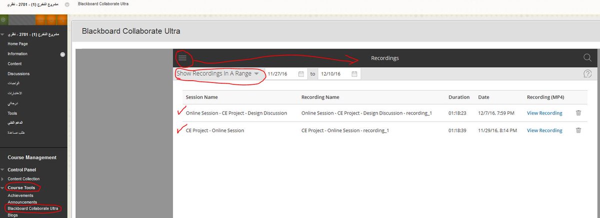View Recording for Design Discussion session
Image resolution: width=600 pixels, height=218 pixels.
point(544,113)
